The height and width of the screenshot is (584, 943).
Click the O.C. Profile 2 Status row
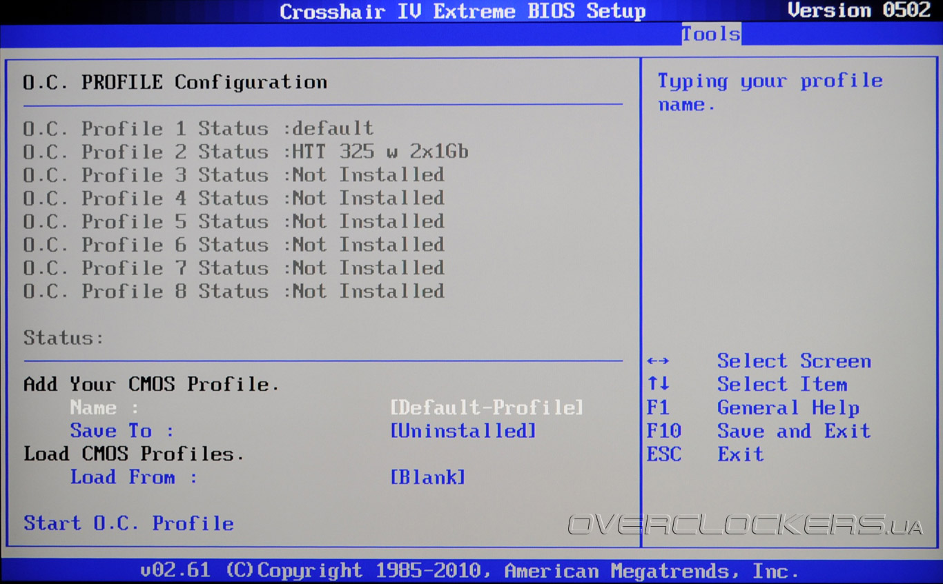(x=246, y=152)
